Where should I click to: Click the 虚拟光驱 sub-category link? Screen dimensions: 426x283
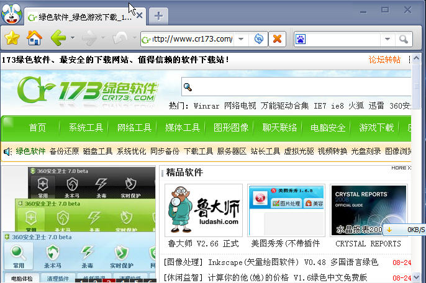click(x=299, y=151)
